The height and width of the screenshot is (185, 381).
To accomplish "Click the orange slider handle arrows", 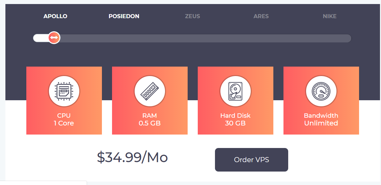I will click(x=54, y=38).
